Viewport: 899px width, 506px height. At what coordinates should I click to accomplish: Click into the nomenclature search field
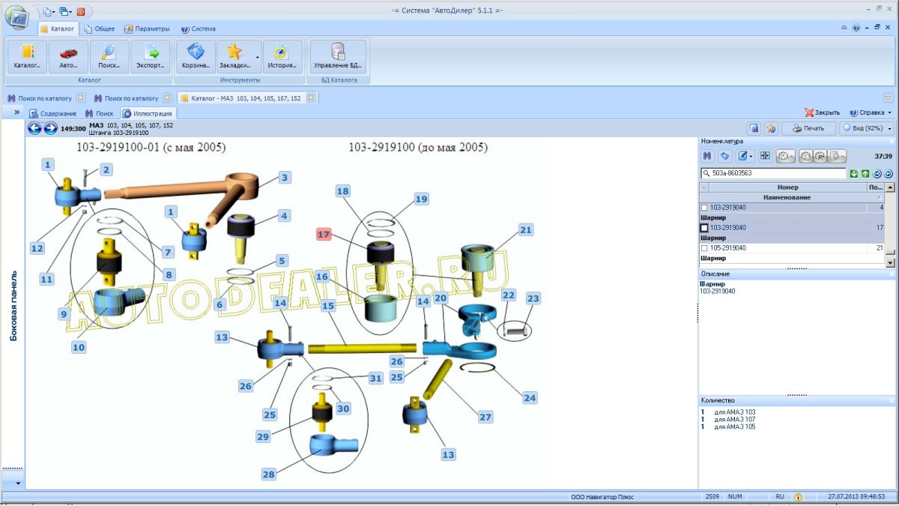(x=773, y=173)
